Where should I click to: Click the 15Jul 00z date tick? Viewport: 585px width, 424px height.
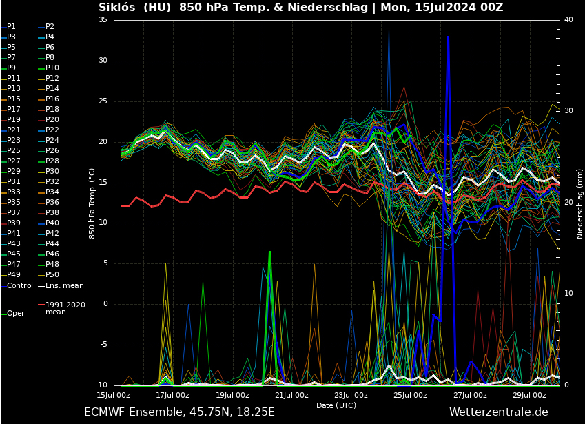pyautogui.click(x=114, y=395)
